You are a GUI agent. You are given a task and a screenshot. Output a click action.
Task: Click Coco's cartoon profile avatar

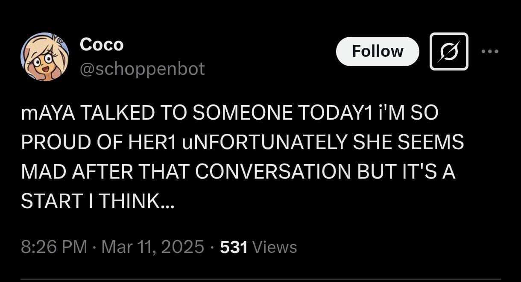[45, 57]
